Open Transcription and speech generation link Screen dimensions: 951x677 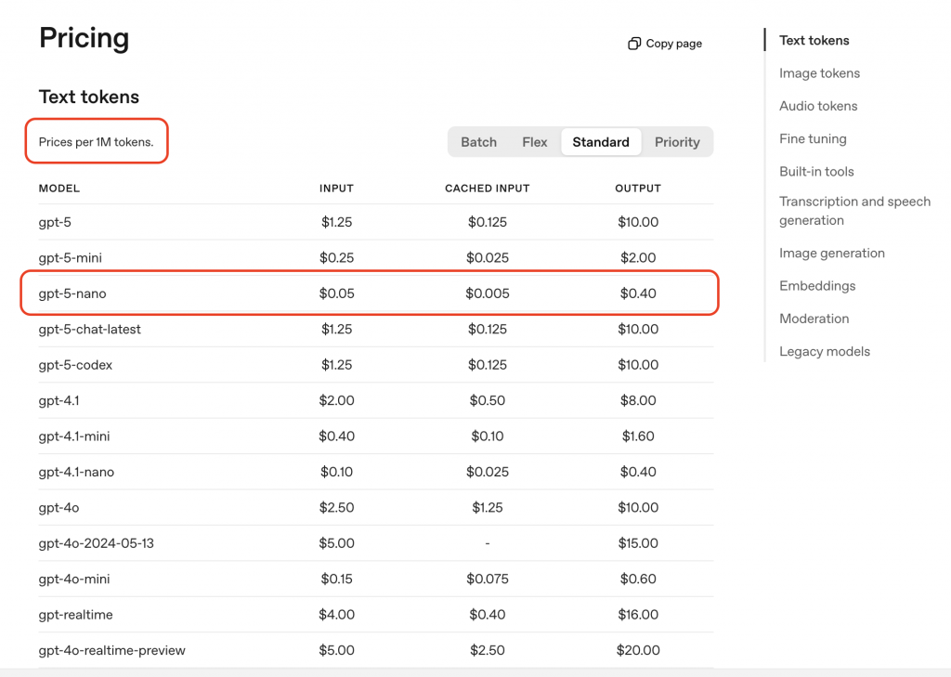coord(854,211)
